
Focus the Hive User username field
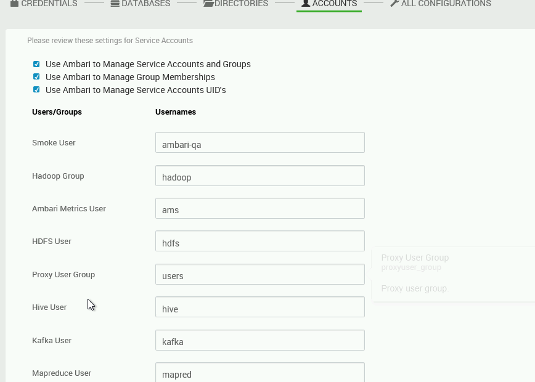click(x=260, y=307)
